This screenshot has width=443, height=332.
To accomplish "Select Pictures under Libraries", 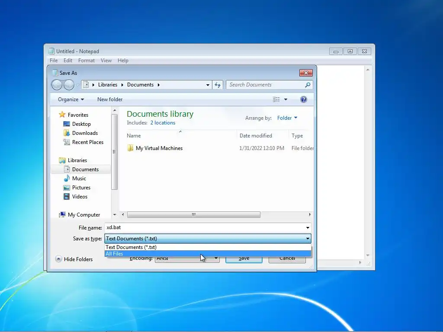I will click(x=81, y=188).
